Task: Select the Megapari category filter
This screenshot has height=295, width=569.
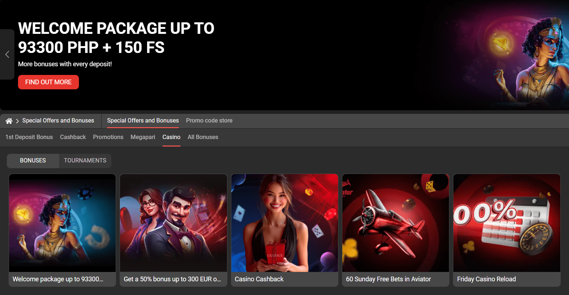Action: (x=143, y=137)
